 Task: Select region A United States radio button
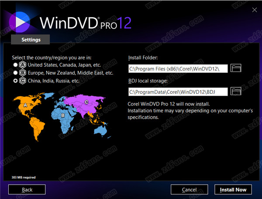pyautogui.click(x=15, y=65)
